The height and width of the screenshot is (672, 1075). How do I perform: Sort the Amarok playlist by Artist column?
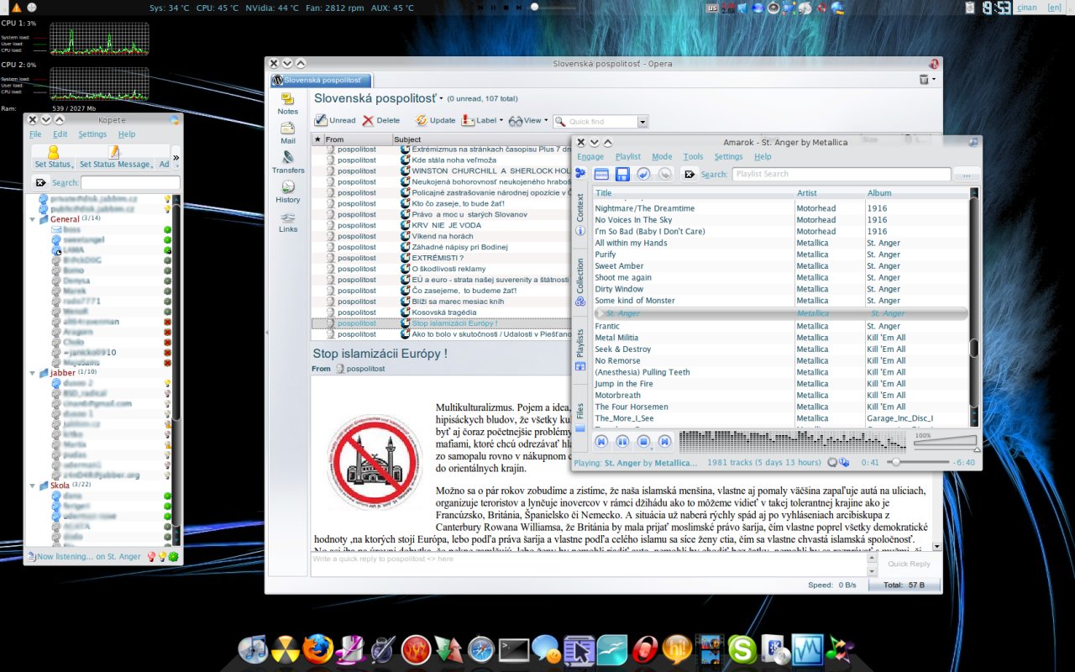830,193
